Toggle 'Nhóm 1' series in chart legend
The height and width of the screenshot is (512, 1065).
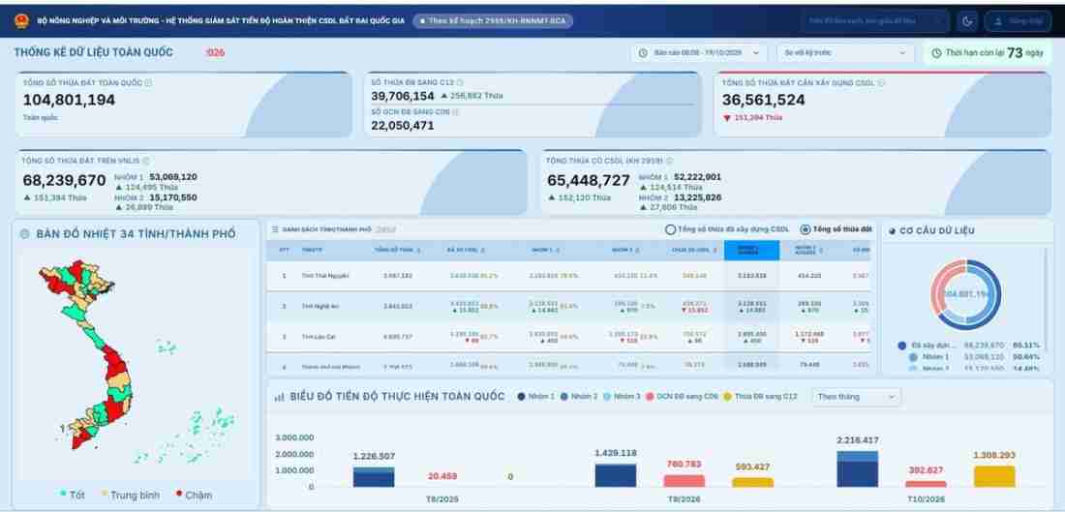(536, 397)
